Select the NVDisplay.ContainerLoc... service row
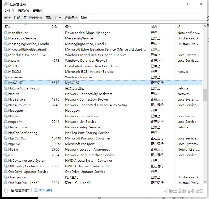This screenshot has width=209, height=199. coord(102,166)
